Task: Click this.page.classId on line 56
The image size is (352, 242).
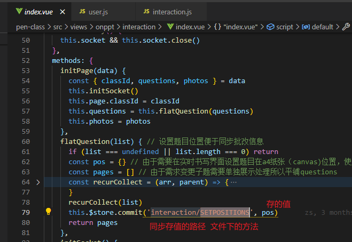Action: pyautogui.click(x=103, y=101)
